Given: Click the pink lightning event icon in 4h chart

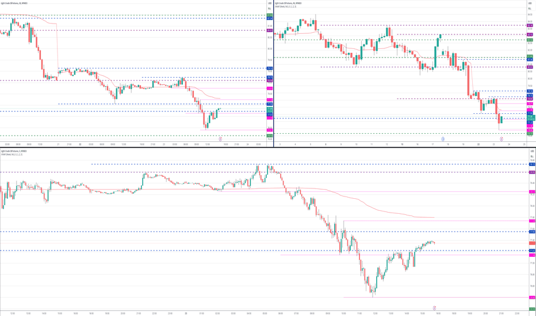Looking at the screenshot, I should point(501,139).
